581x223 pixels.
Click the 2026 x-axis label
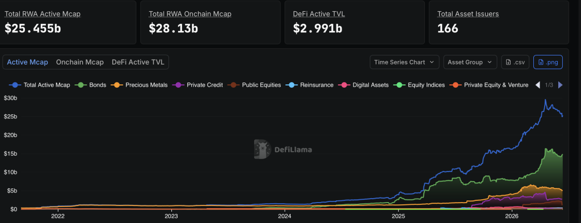tap(512, 216)
